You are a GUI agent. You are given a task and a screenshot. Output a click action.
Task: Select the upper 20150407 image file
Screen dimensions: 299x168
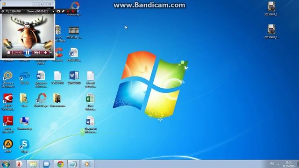pos(271,9)
